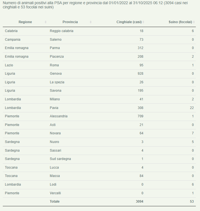200x211 pixels.
Task: Click the sort arrows beside Provincia header
Action: (x=91, y=22)
